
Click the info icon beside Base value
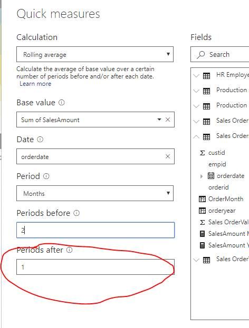61,103
